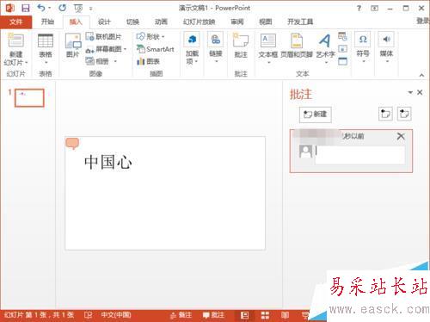
Task: Switch to the Design (设计) tab
Action: 104,22
